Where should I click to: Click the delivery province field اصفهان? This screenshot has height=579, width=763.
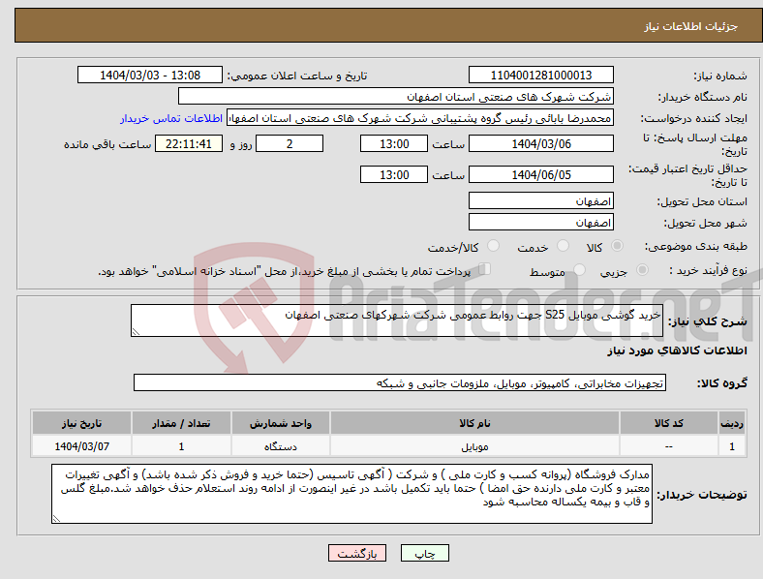(540, 201)
